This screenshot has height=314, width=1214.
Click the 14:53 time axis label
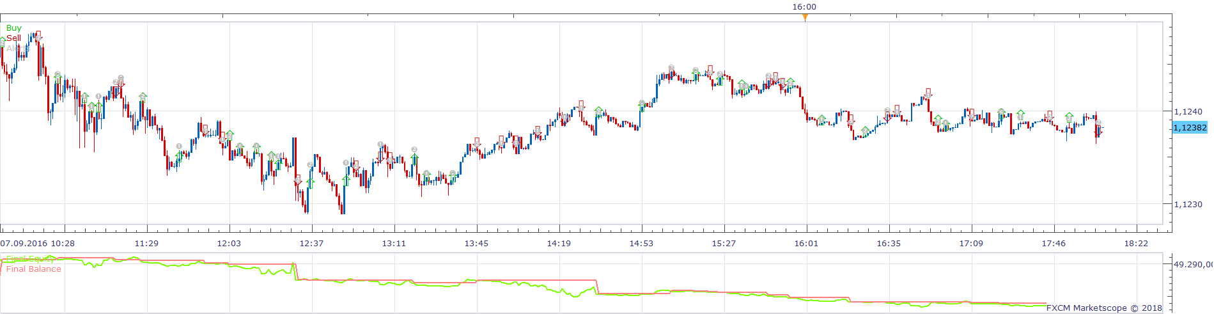(641, 244)
